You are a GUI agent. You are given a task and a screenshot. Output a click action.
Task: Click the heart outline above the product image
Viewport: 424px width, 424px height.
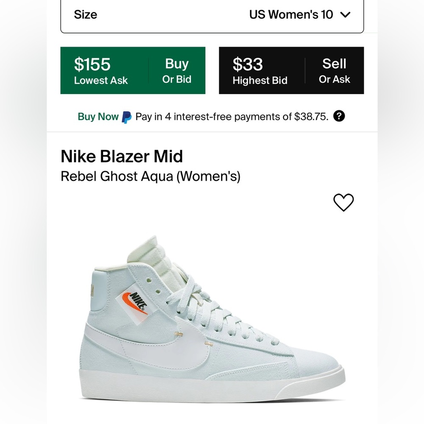(x=344, y=203)
